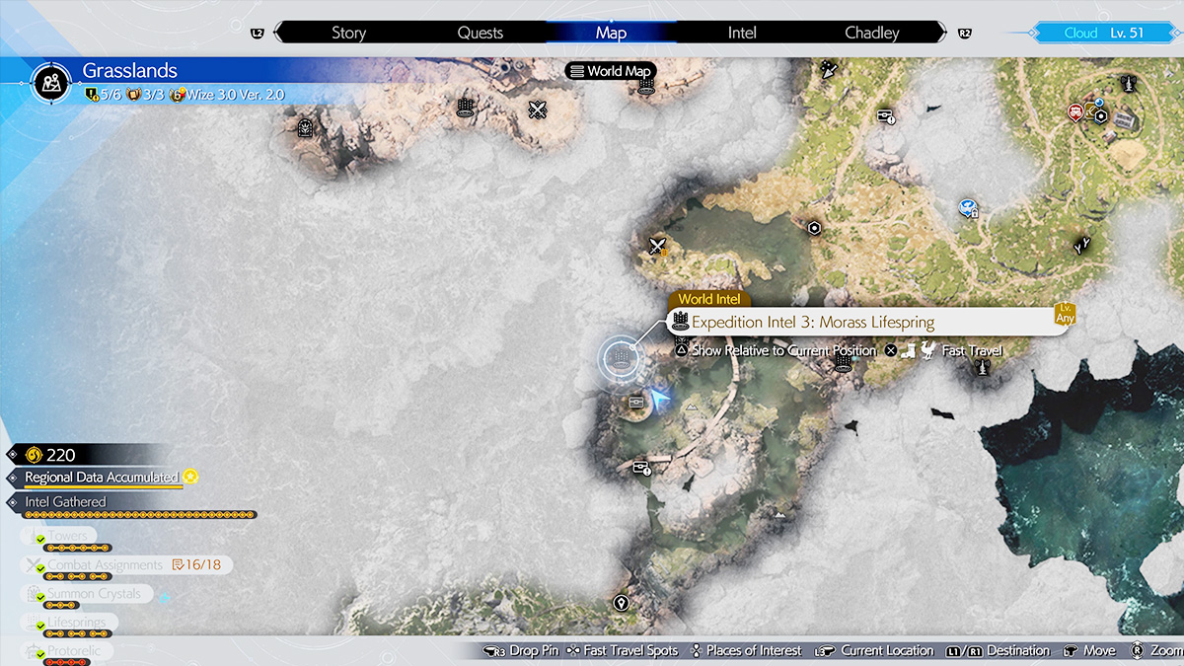This screenshot has width=1184, height=666.
Task: Click the blue chocobo stop icon
Action: tap(968, 207)
